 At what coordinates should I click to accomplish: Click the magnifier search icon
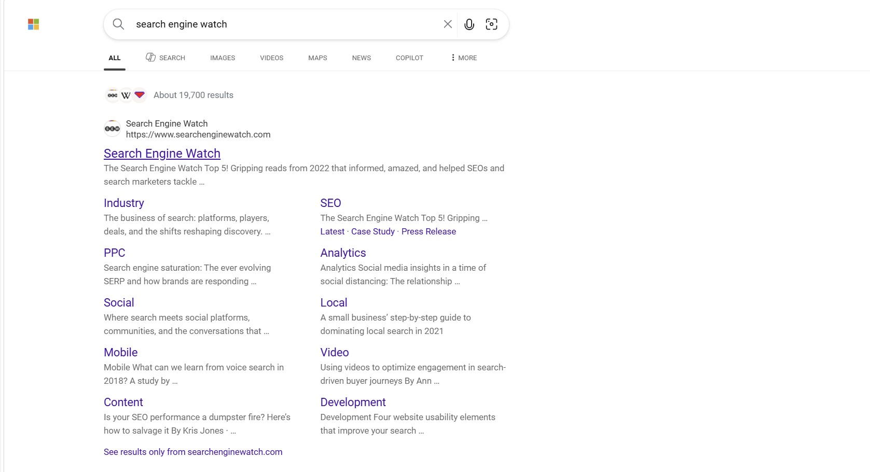118,24
